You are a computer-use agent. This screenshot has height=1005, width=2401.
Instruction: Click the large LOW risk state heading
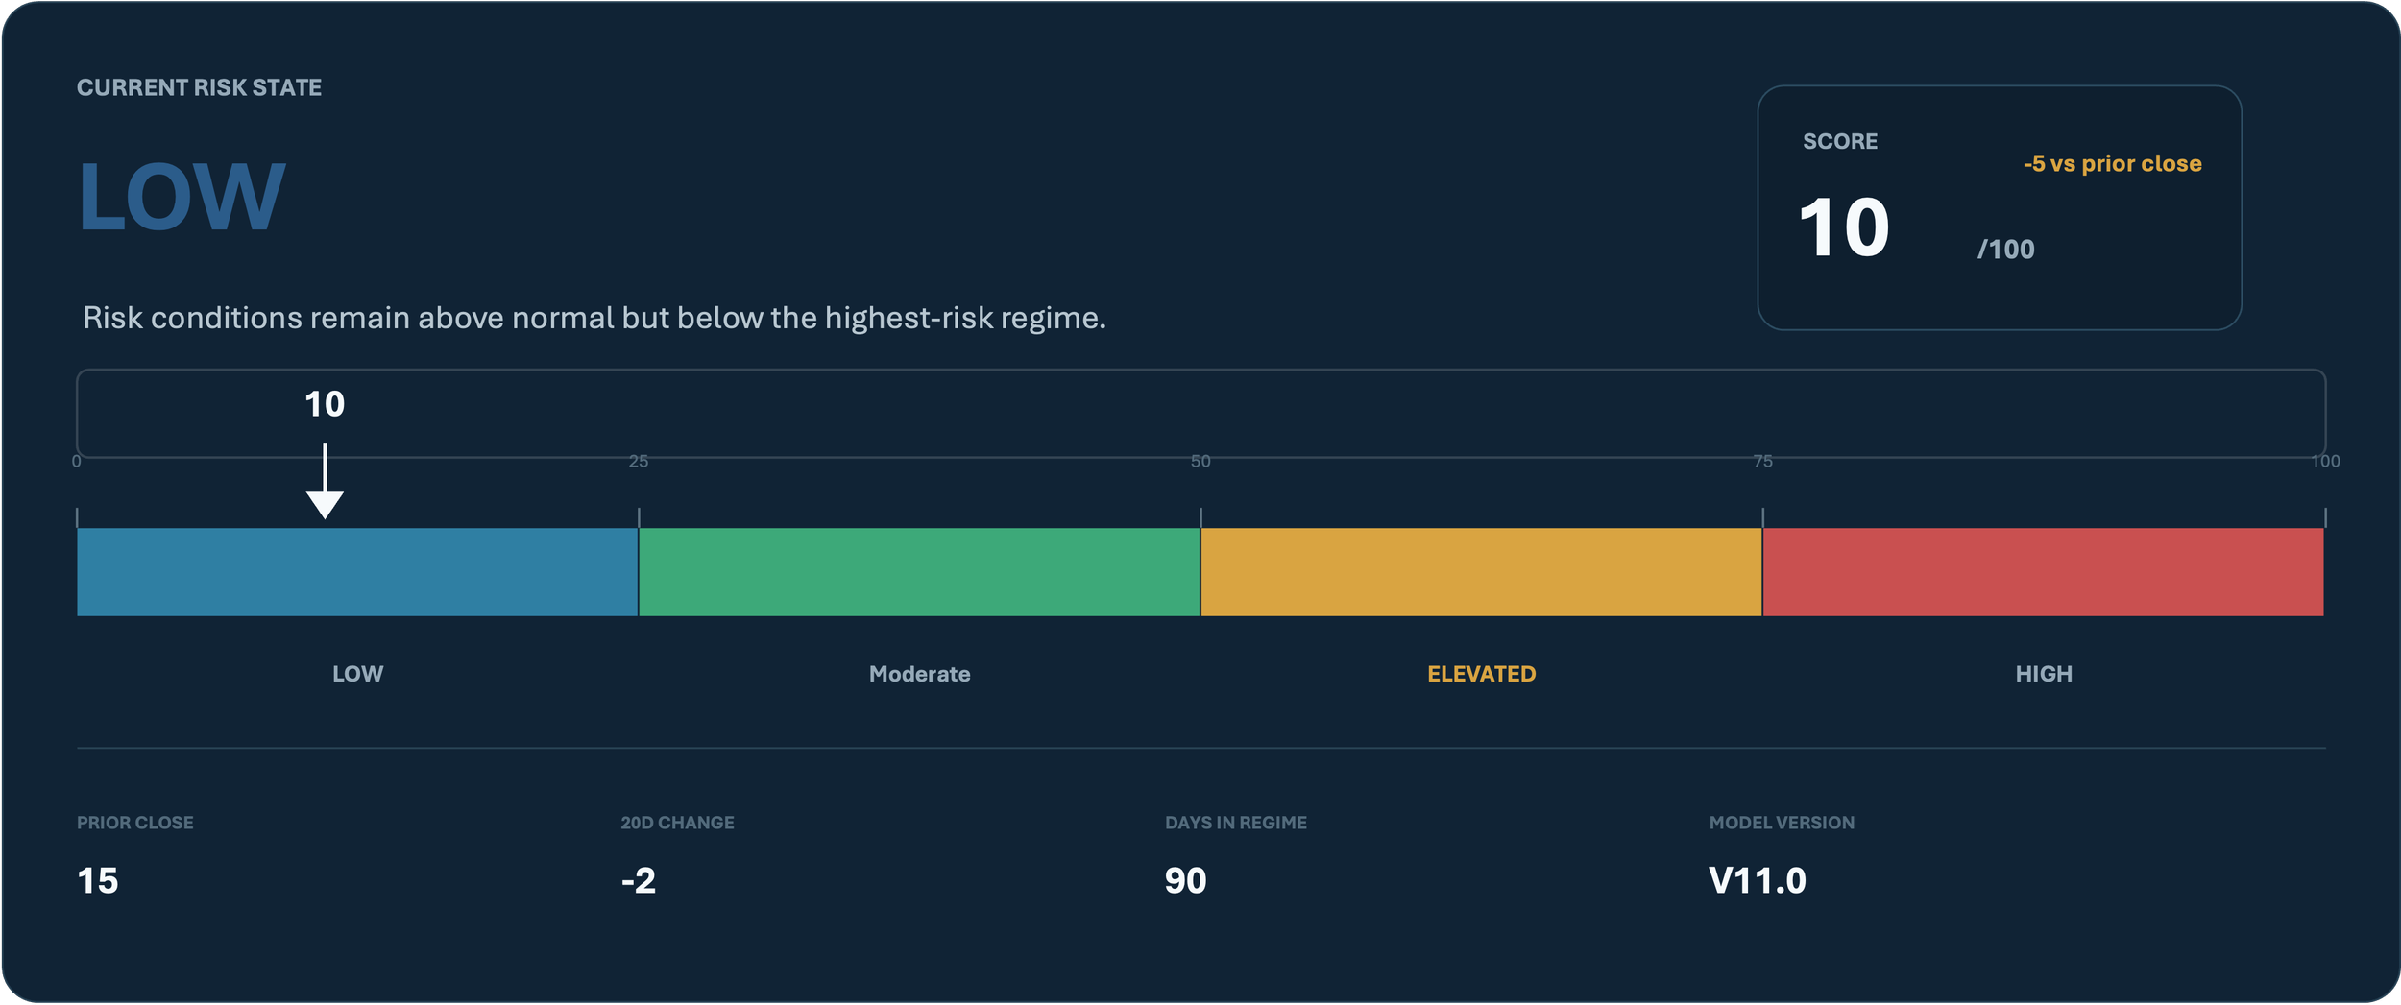(x=182, y=197)
